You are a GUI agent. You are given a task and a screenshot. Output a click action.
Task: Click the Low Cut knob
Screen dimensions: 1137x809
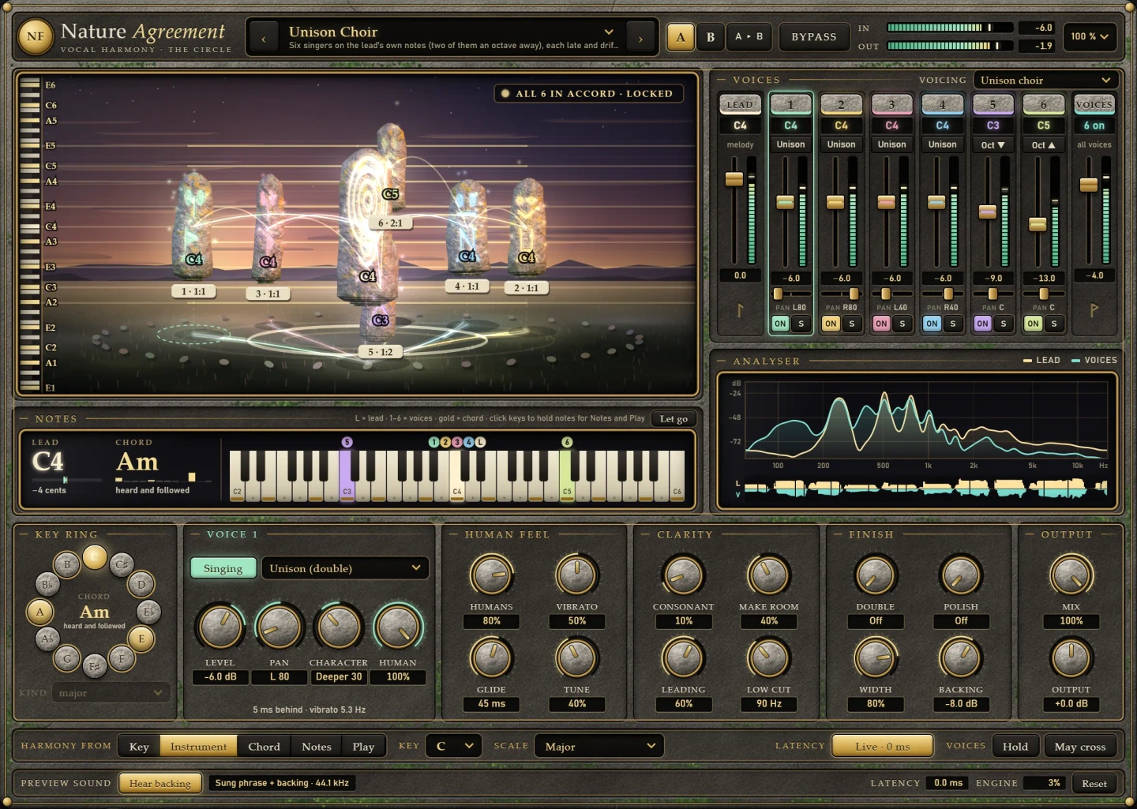[768, 658]
